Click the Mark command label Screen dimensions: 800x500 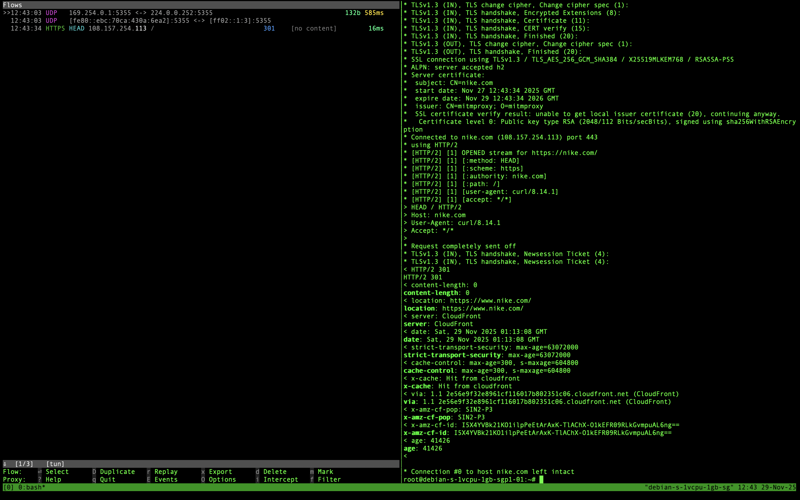pyautogui.click(x=325, y=472)
